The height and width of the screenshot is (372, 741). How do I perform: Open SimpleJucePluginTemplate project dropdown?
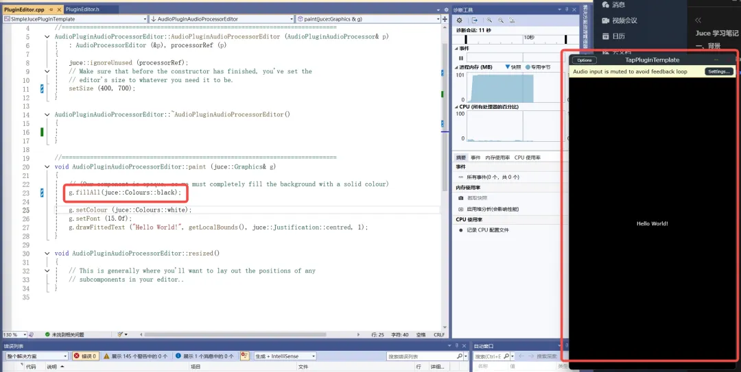pyautogui.click(x=145, y=19)
